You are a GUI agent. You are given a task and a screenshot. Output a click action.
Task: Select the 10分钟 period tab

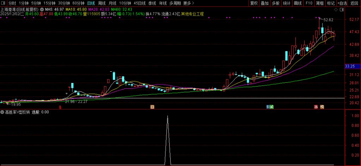pyautogui.click(x=125, y=3)
